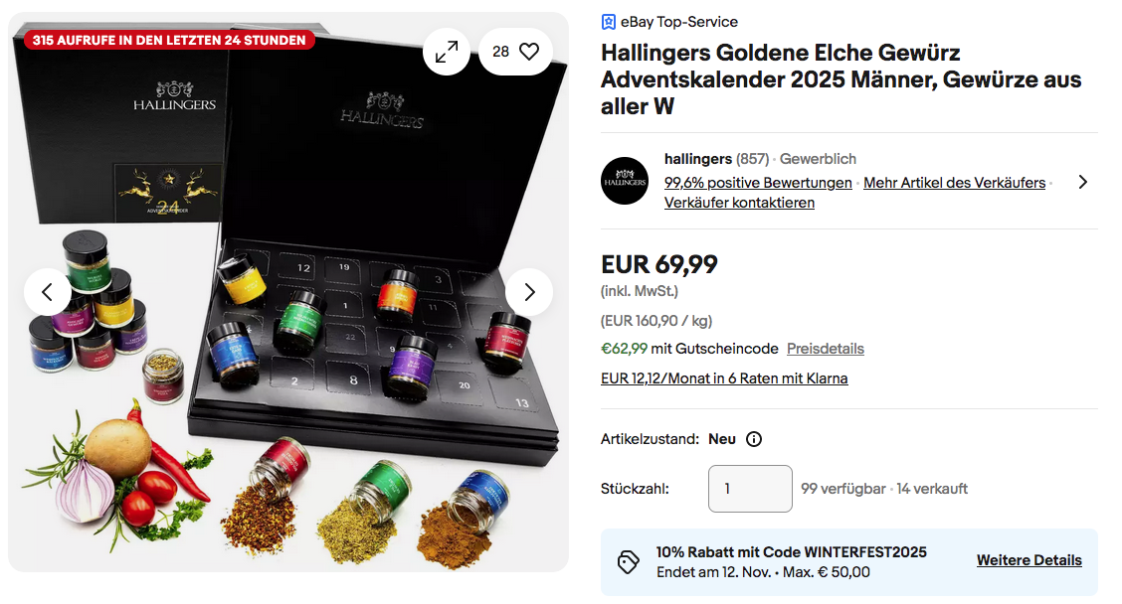Image resolution: width=1122 pixels, height=604 pixels.
Task: Expand seller details with right chevron
Action: click(x=1082, y=182)
